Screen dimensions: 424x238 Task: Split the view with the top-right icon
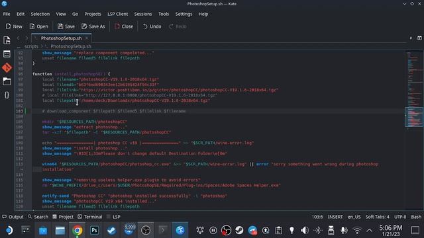pyautogui.click(x=419, y=38)
